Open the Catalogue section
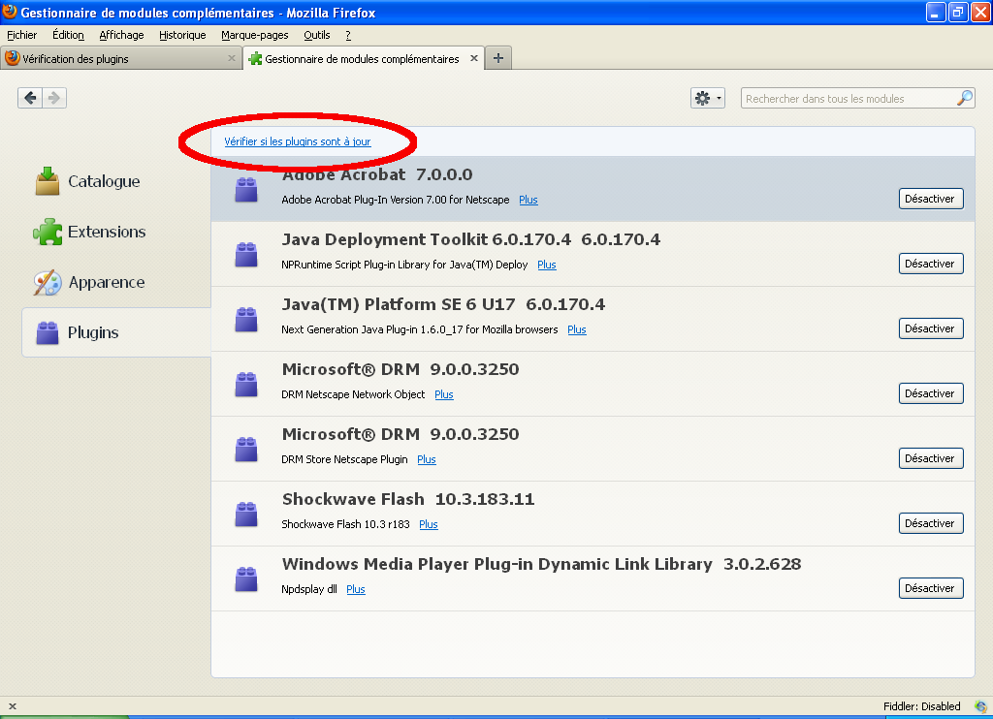Screen dimensions: 993x719 point(87,181)
